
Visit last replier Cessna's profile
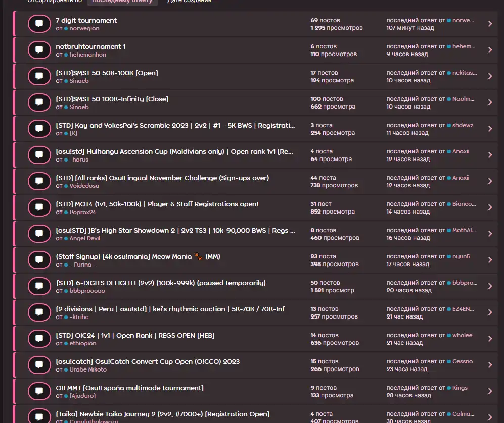[x=463, y=361]
